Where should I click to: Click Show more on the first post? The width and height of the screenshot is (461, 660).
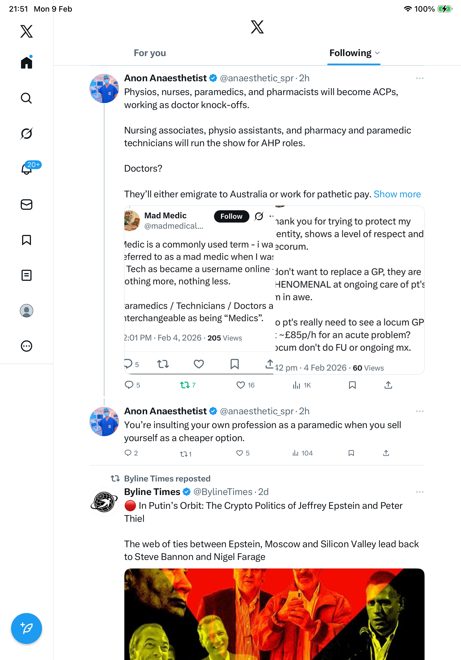pos(397,194)
